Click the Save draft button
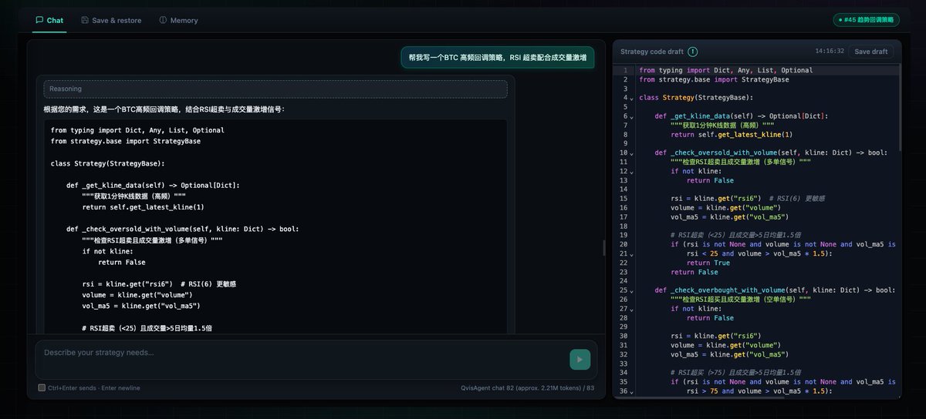926x419 pixels. (x=872, y=52)
